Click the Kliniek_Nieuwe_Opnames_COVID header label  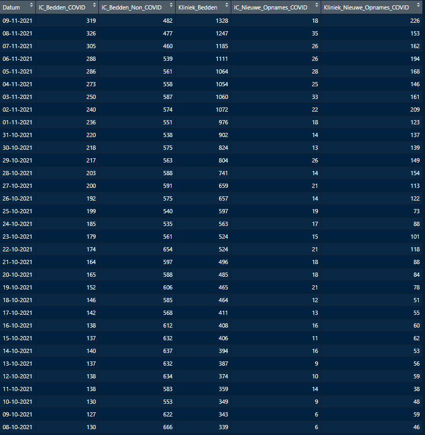[366, 7]
